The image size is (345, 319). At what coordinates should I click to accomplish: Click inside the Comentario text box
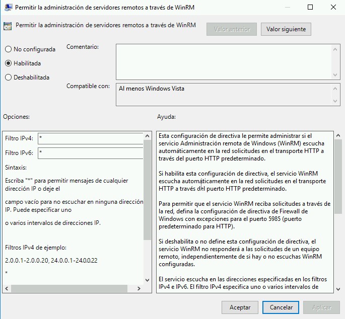pos(224,62)
